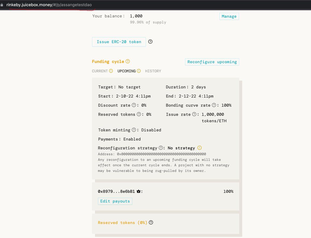Click Reconfigure upcoming button
311x238 pixels.
click(212, 62)
